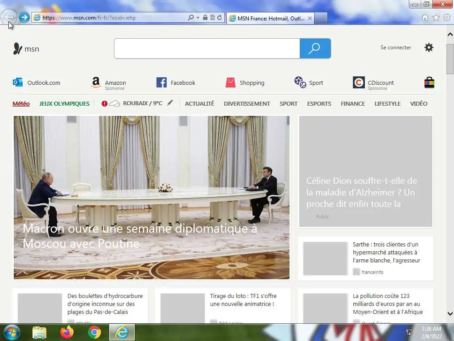Select SPORT navigation menu item

click(x=288, y=103)
